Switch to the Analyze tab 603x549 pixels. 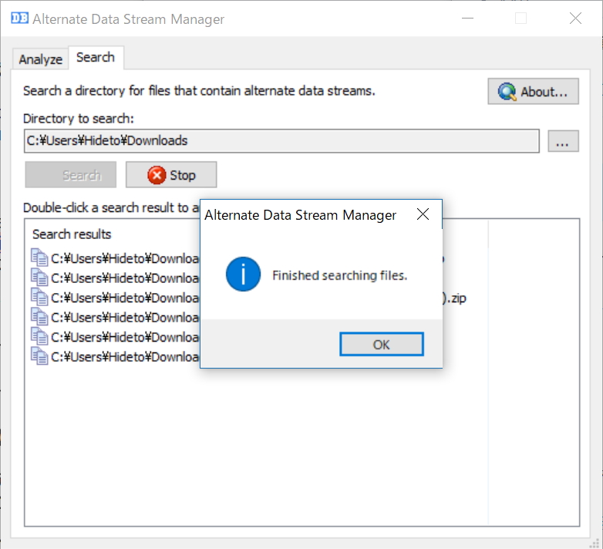pos(40,59)
